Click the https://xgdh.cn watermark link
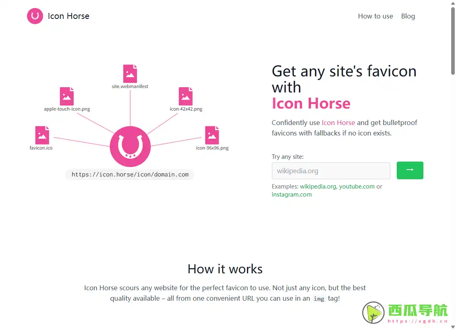 [418, 321]
